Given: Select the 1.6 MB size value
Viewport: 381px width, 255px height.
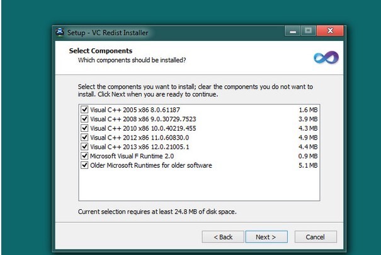Looking at the screenshot, I should tap(308, 110).
